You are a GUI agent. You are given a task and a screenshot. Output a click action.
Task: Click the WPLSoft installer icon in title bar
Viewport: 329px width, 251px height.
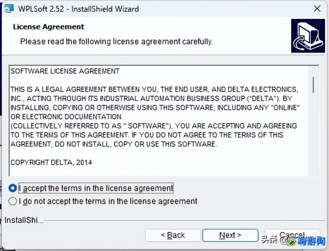[9, 9]
